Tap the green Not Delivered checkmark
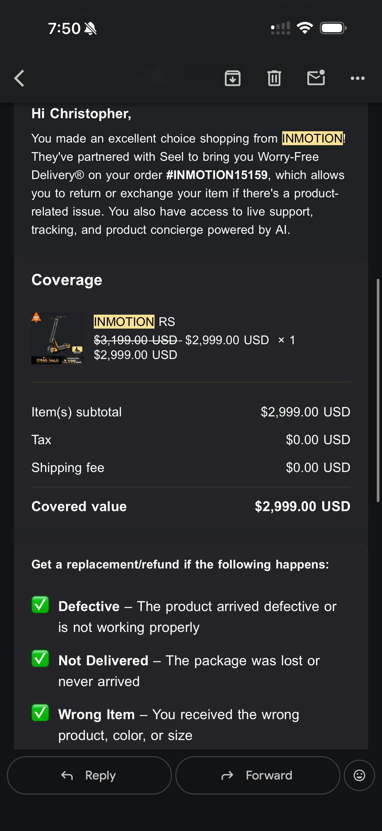Image resolution: width=382 pixels, height=831 pixels. pos(40,659)
